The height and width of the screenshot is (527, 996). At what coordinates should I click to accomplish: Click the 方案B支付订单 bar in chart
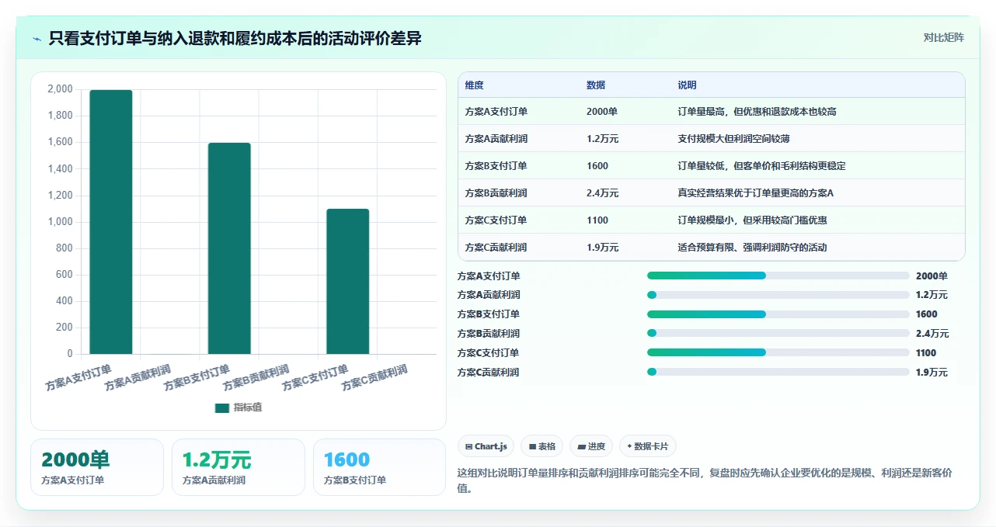click(229, 248)
